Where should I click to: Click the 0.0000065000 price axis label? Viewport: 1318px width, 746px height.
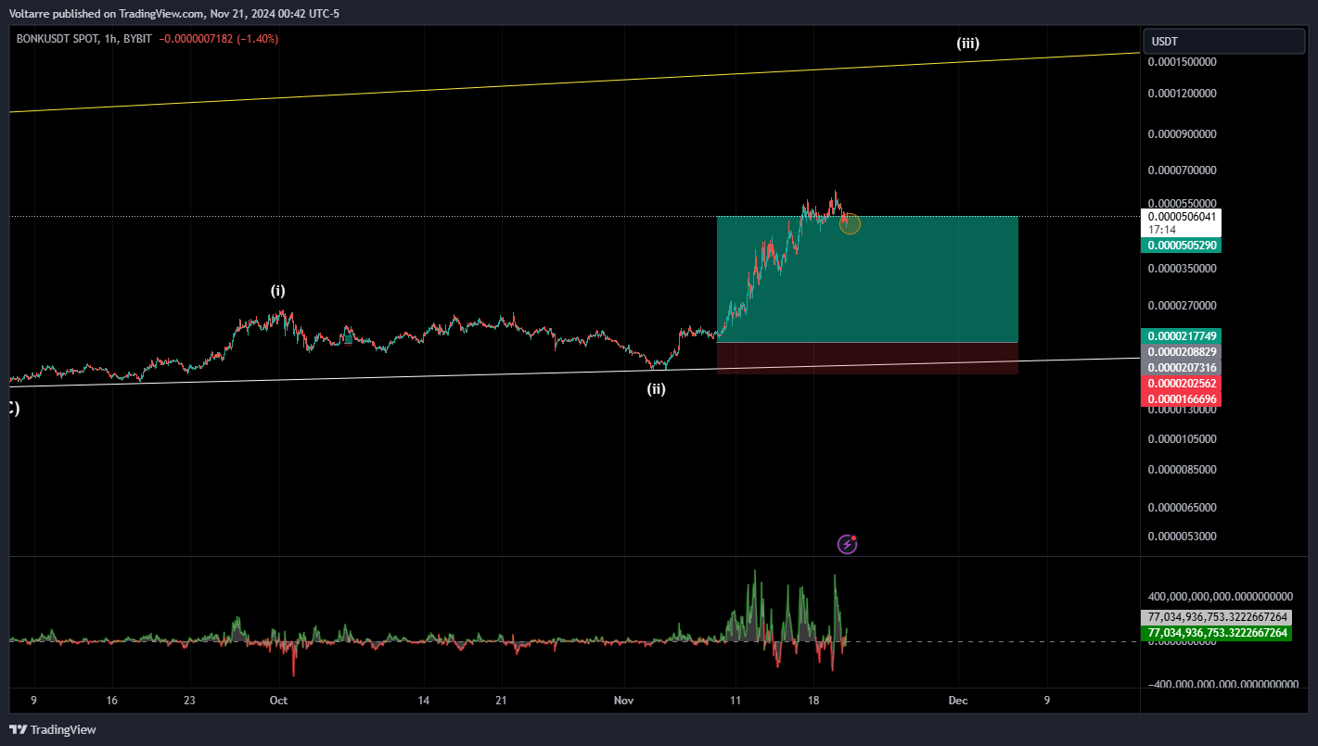[x=1182, y=508]
